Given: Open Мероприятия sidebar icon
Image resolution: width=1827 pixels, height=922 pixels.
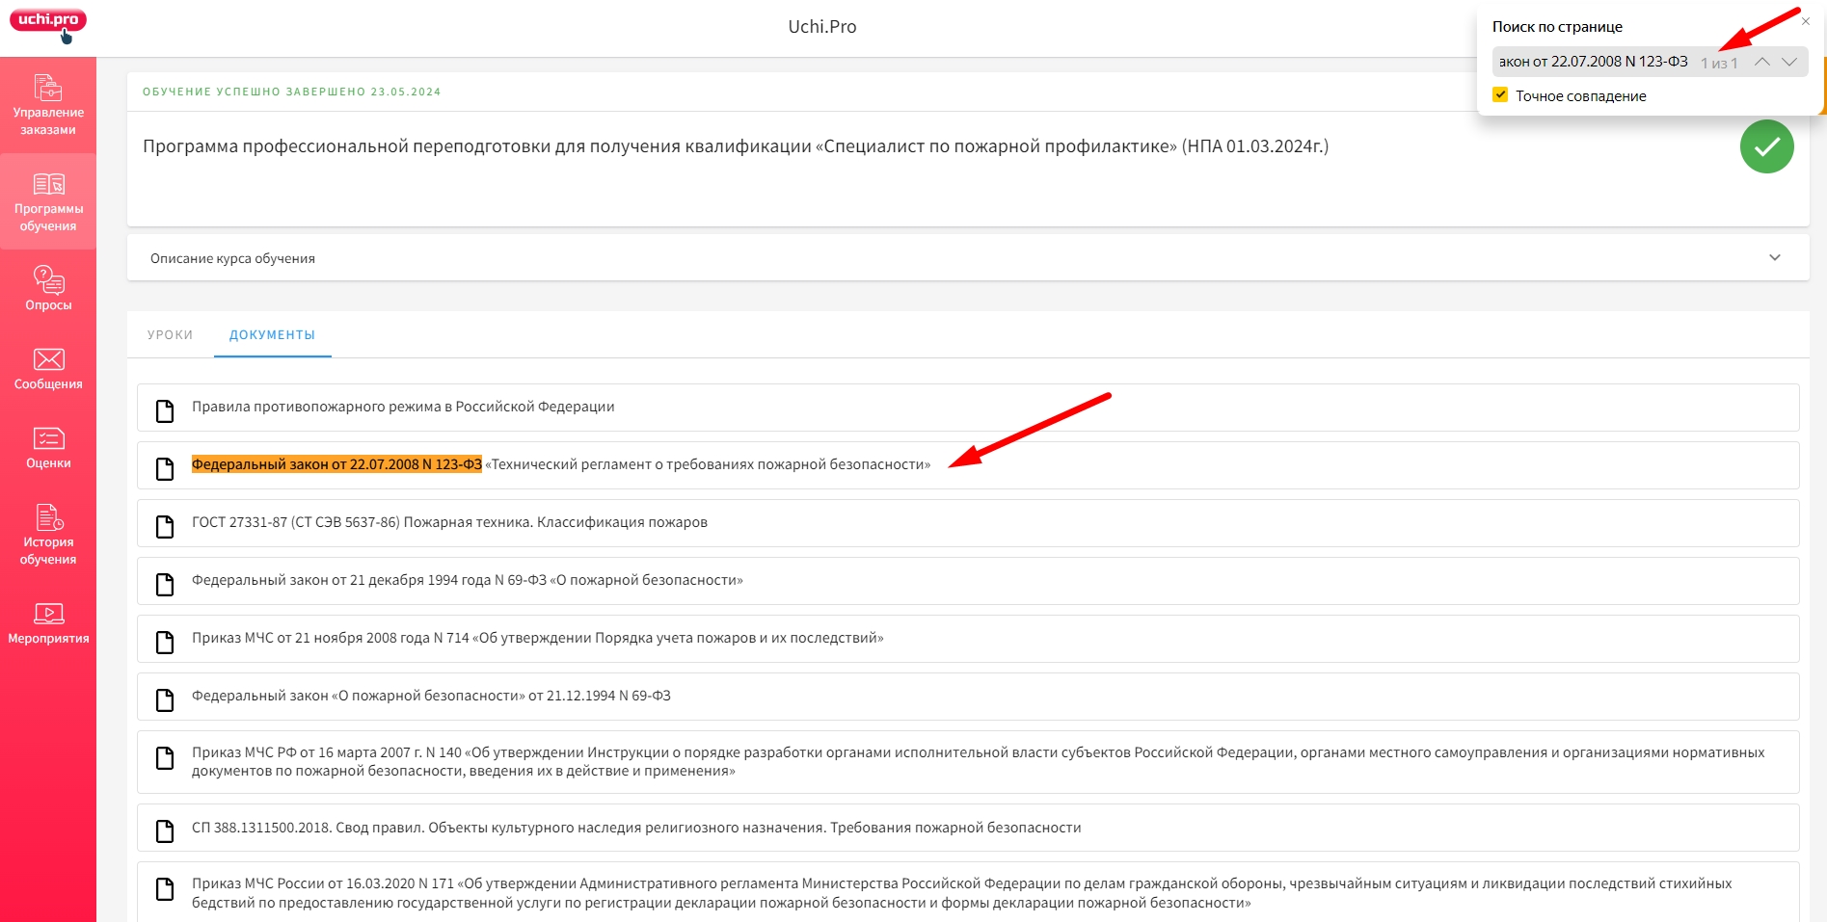Looking at the screenshot, I should click(x=48, y=614).
